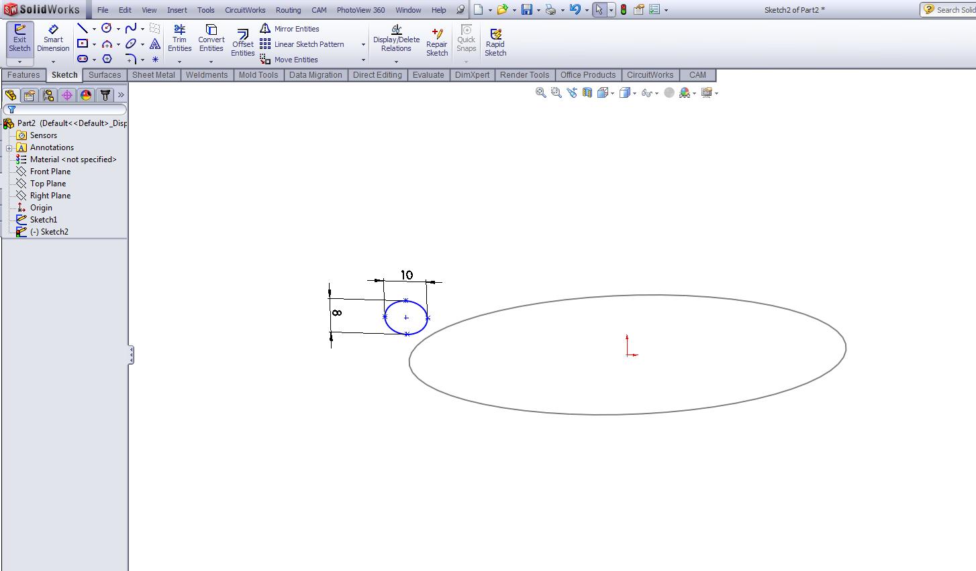
Task: Switch to the Features tab
Action: click(23, 75)
